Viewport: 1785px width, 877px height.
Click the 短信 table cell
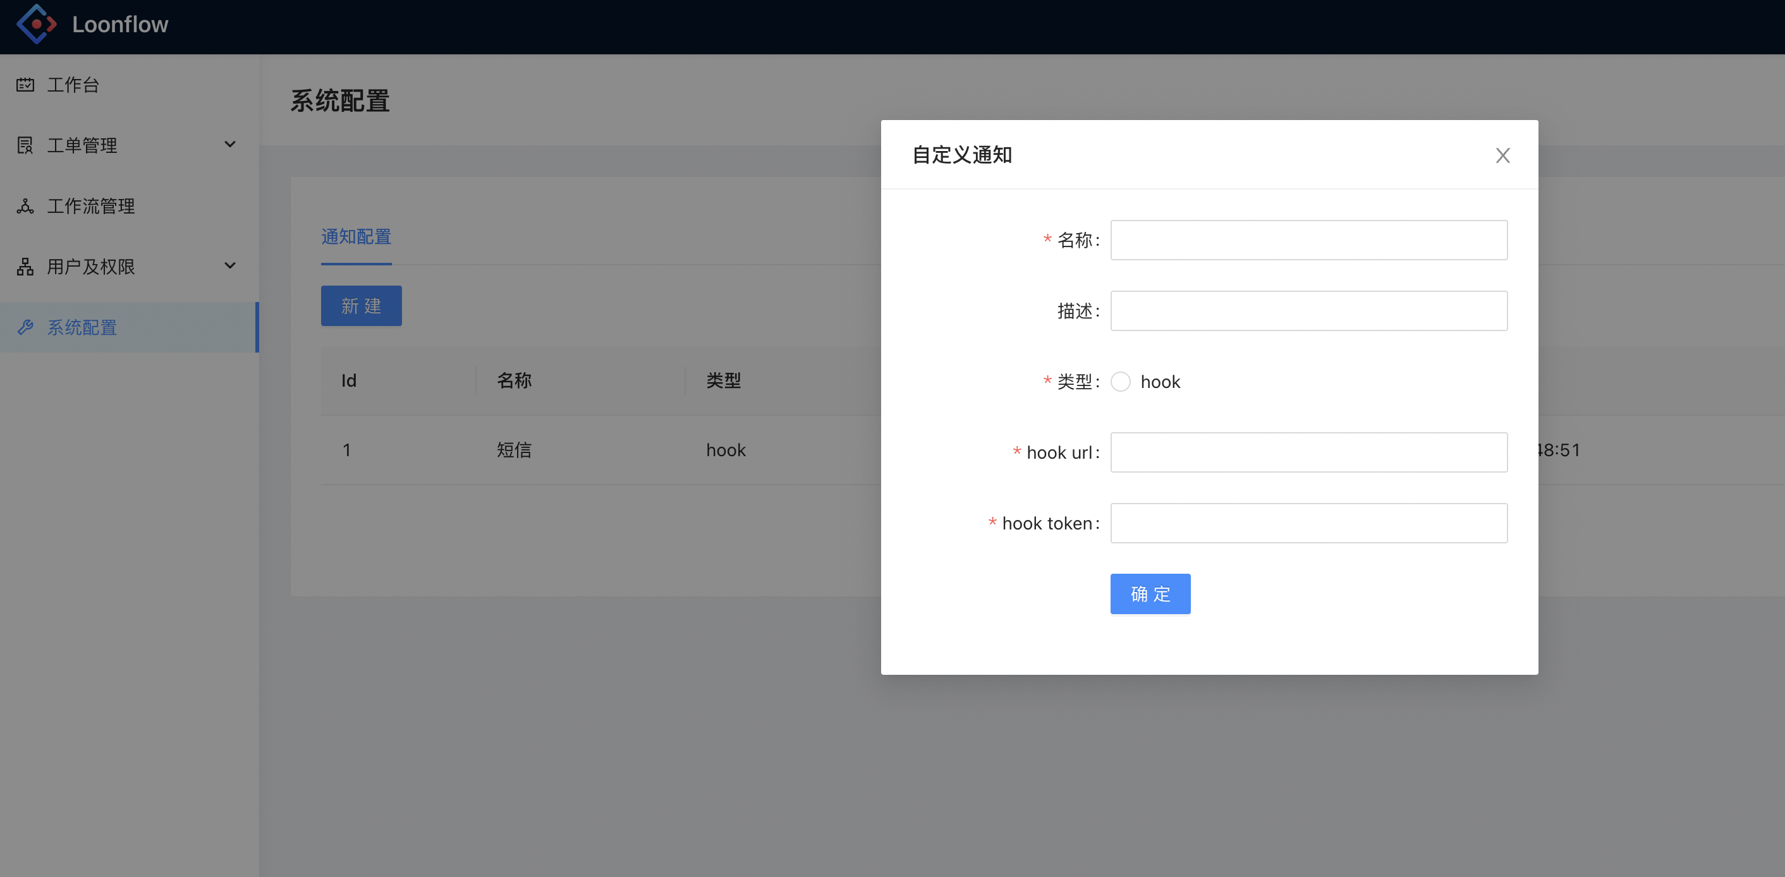pyautogui.click(x=514, y=450)
